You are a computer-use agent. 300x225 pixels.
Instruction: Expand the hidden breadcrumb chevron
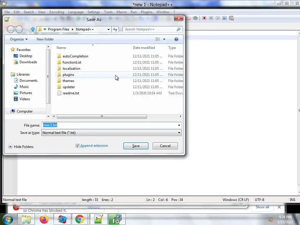45,29
